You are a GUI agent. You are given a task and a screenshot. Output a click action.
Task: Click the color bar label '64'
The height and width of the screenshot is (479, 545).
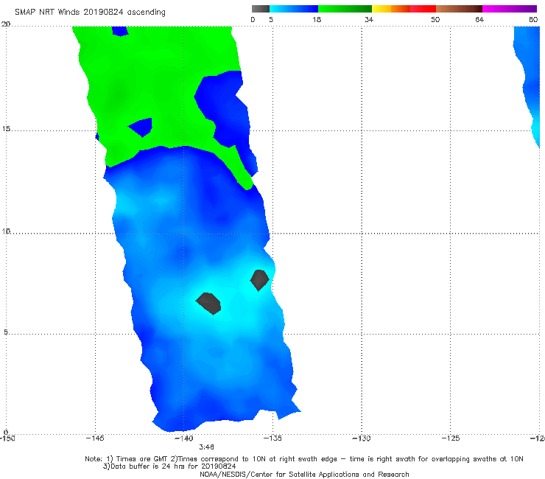479,19
